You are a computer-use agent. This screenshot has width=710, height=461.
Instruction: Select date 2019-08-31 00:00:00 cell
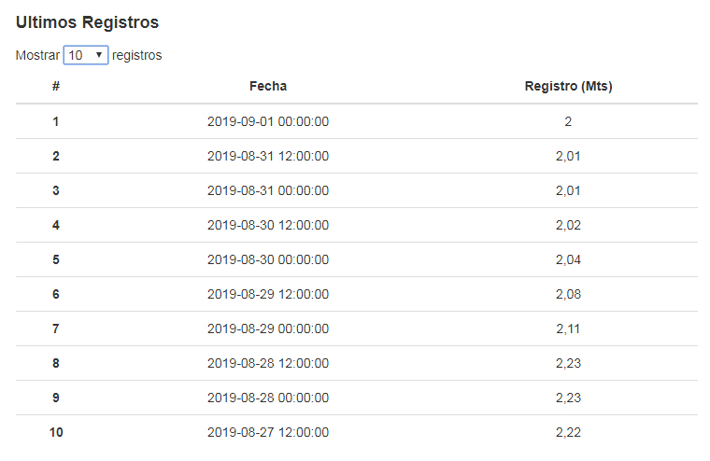tap(268, 190)
